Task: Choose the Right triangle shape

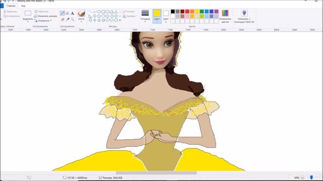Action: coord(90,16)
